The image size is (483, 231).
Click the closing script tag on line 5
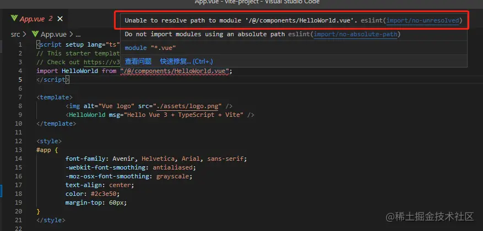tap(53, 80)
